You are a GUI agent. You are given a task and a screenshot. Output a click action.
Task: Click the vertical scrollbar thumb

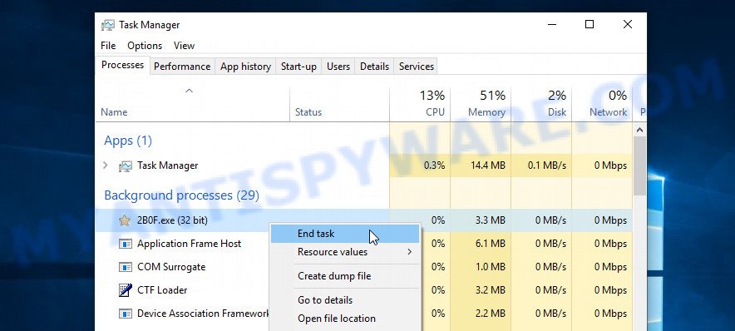640,166
